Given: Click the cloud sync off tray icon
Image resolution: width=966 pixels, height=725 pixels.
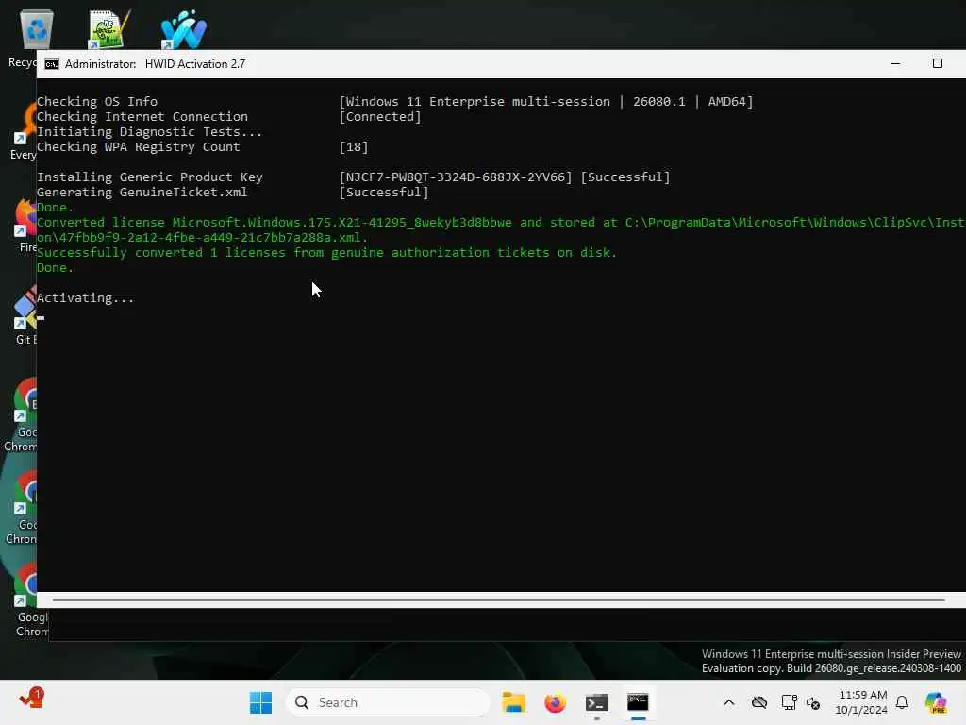Looking at the screenshot, I should (x=759, y=702).
